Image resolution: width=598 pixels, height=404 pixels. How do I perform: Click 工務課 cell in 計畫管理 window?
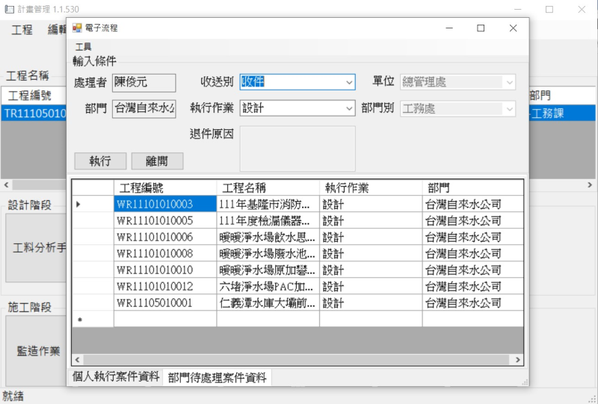562,114
